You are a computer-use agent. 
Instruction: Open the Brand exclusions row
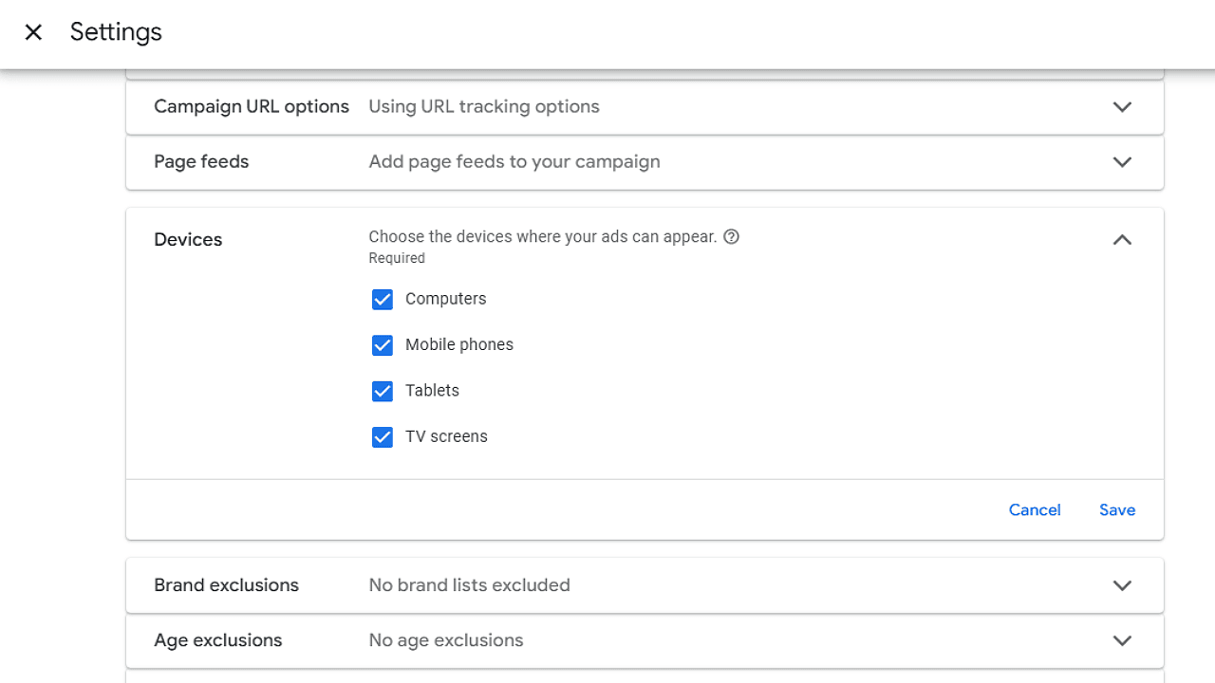pos(645,585)
